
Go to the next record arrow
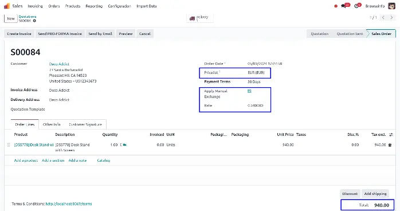(x=391, y=17)
